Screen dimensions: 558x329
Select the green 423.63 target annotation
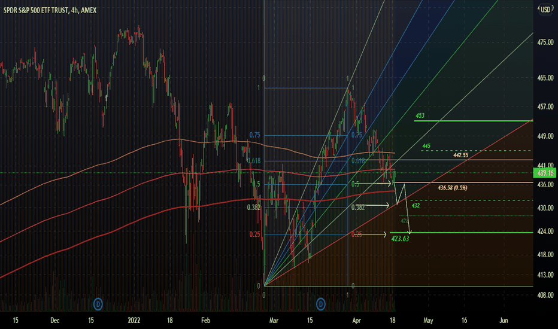400,239
